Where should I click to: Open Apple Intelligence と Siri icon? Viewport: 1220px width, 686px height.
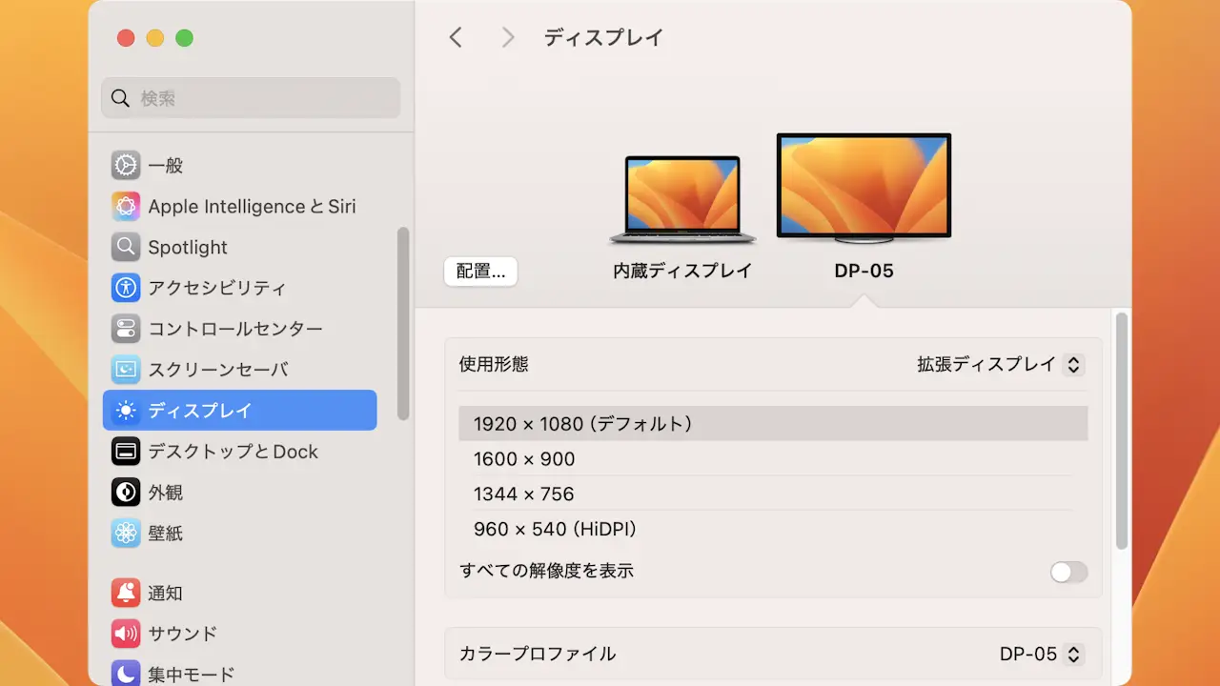click(x=126, y=206)
